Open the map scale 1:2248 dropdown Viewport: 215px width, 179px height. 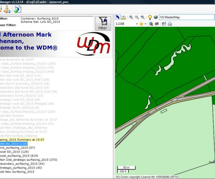coord(137,24)
